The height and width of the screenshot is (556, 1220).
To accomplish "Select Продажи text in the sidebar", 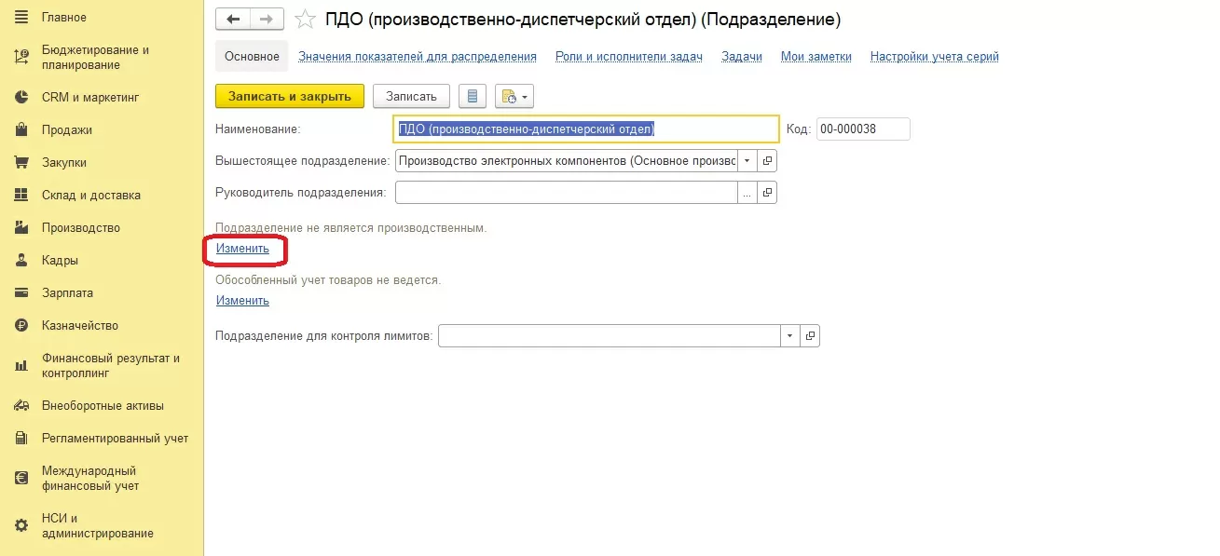I will pyautogui.click(x=67, y=130).
